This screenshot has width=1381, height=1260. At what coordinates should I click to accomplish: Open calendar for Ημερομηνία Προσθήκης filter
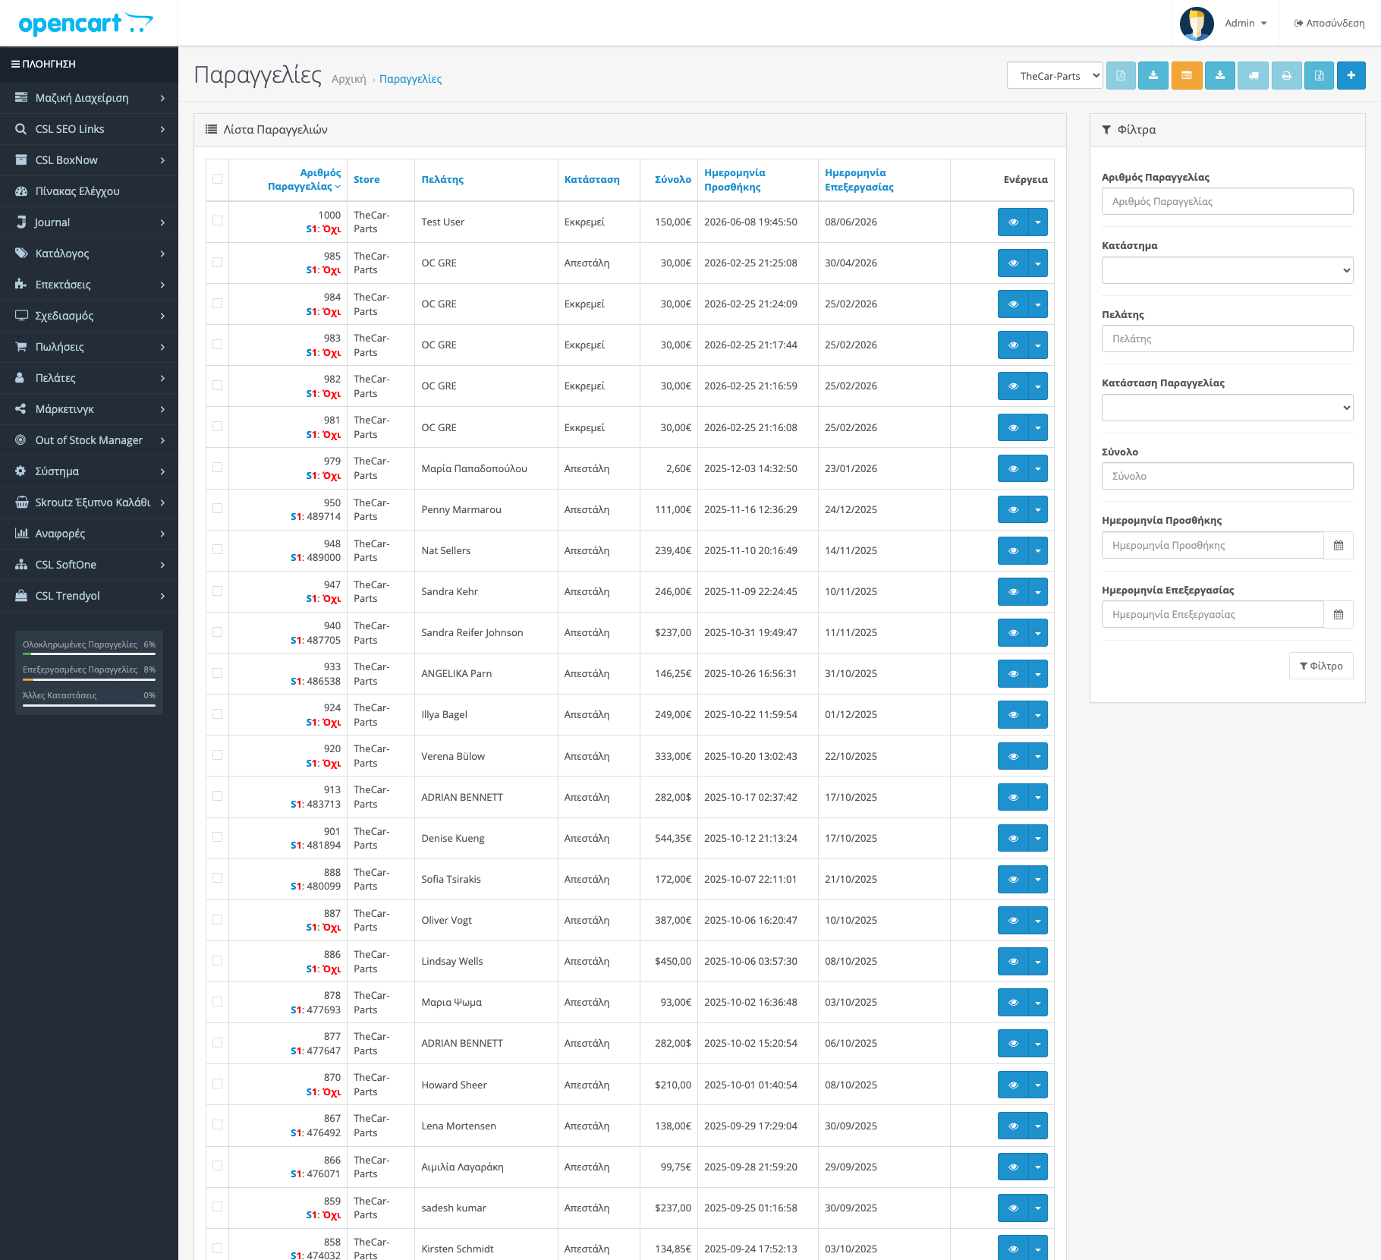[1339, 545]
